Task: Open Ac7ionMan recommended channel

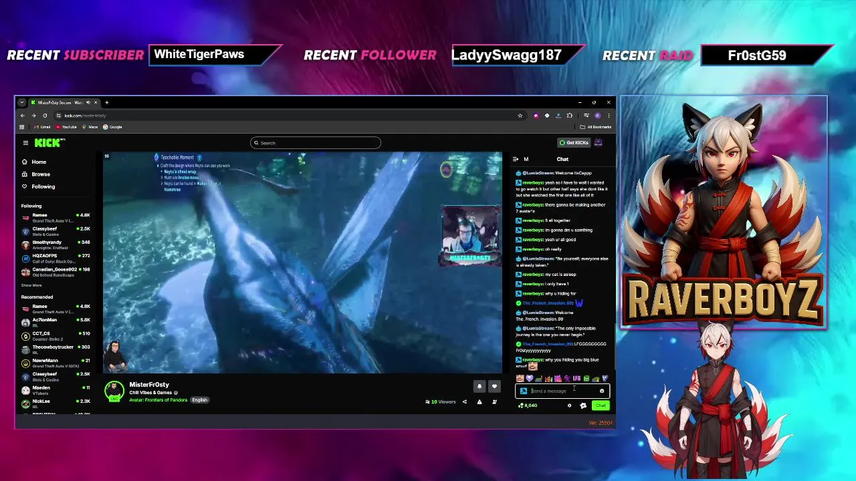Action: pyautogui.click(x=56, y=322)
